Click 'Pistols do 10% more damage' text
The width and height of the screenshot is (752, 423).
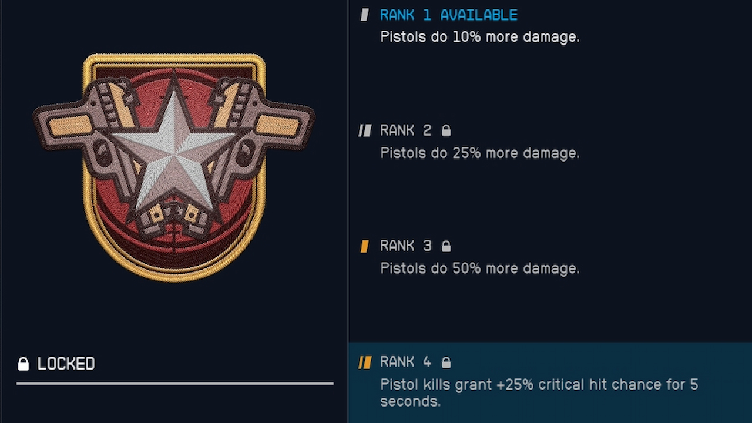tap(480, 37)
